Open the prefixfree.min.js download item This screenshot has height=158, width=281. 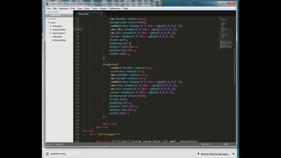[63, 154]
